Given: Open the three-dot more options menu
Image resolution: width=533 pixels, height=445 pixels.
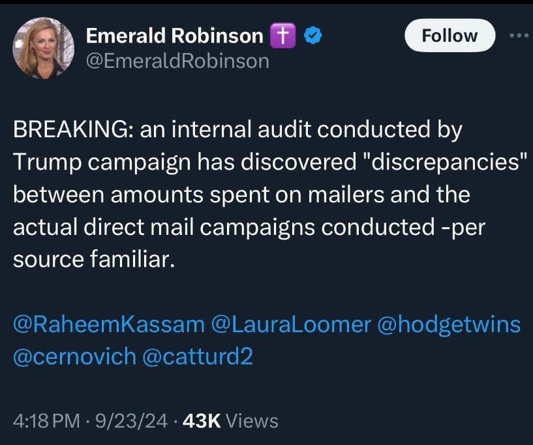Looking at the screenshot, I should [519, 35].
